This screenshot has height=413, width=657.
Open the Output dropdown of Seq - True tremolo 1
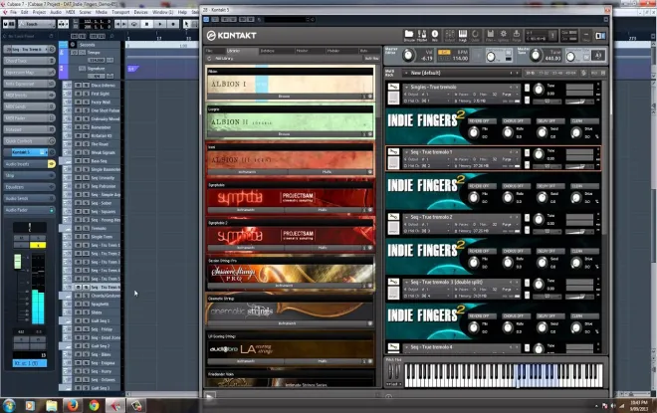pos(428,159)
